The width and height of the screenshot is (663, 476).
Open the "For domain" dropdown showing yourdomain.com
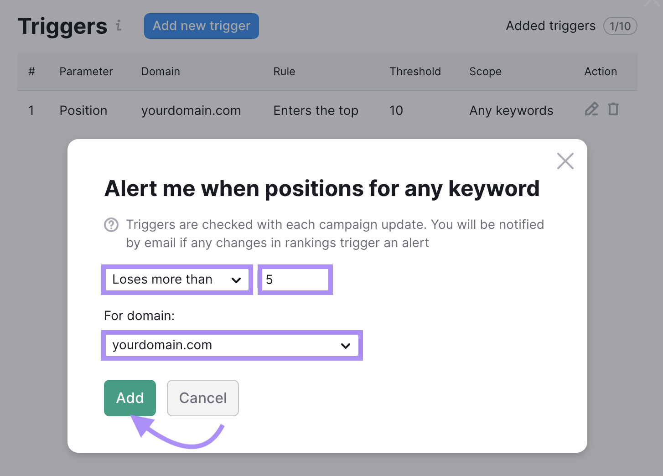point(232,345)
